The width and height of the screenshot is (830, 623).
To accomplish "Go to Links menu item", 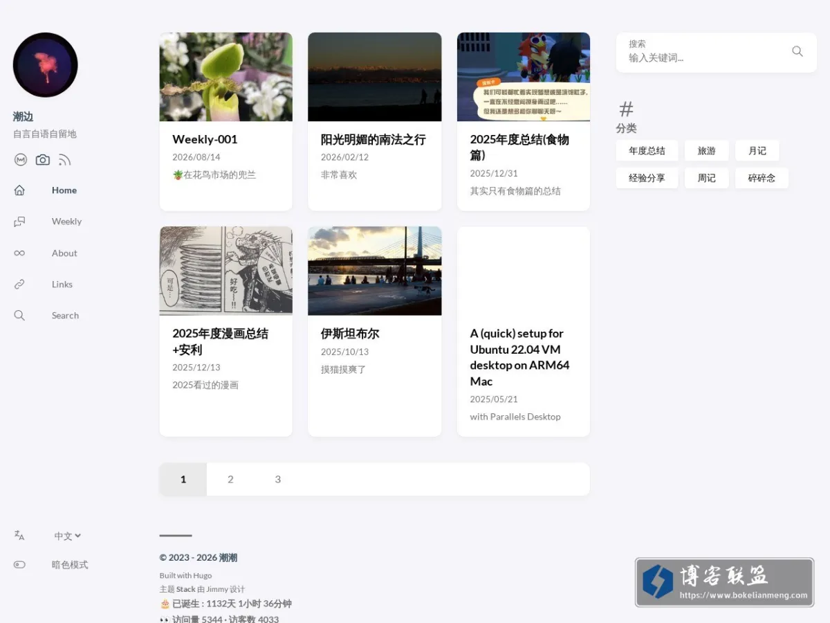I will [x=62, y=285].
